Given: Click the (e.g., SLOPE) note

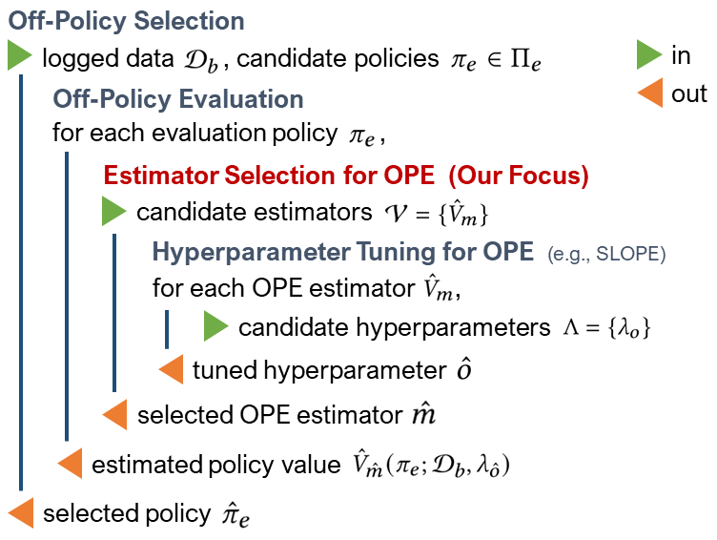Looking at the screenshot, I should [606, 254].
